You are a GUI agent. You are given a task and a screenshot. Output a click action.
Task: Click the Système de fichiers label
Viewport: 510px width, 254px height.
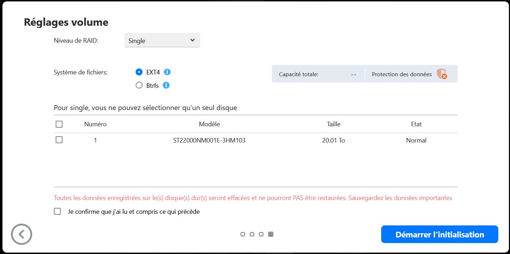click(80, 72)
